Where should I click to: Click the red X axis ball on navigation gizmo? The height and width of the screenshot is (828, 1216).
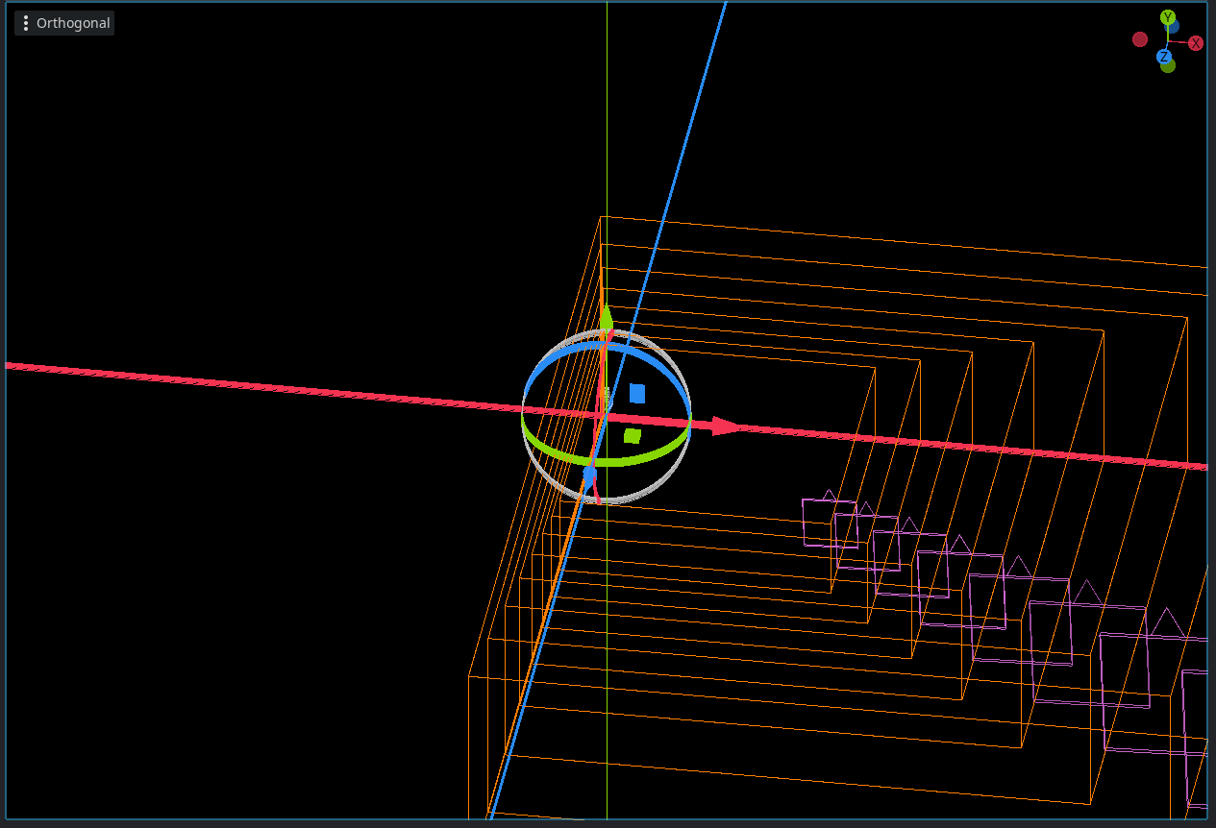click(x=1195, y=42)
